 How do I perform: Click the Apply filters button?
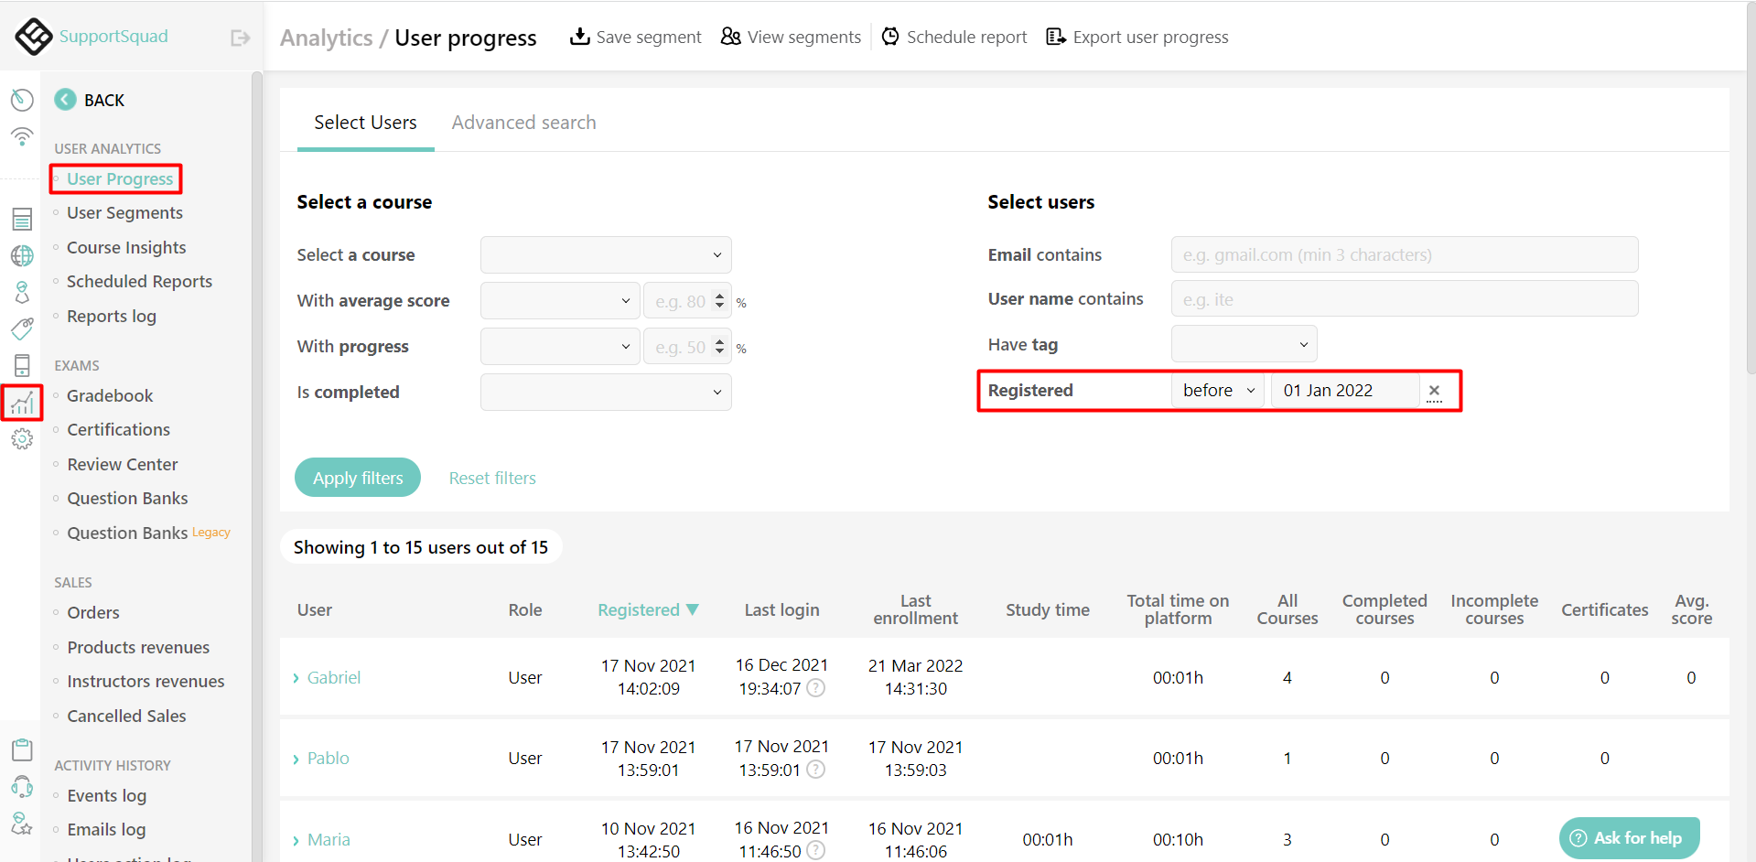point(357,477)
